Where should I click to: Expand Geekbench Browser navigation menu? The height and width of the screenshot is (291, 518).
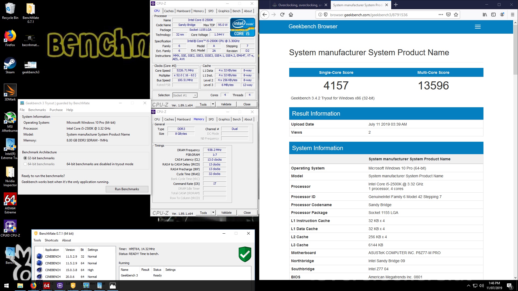click(478, 27)
